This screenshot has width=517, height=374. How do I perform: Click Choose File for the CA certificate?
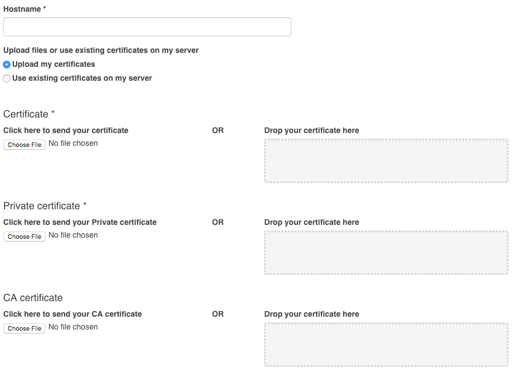click(25, 328)
